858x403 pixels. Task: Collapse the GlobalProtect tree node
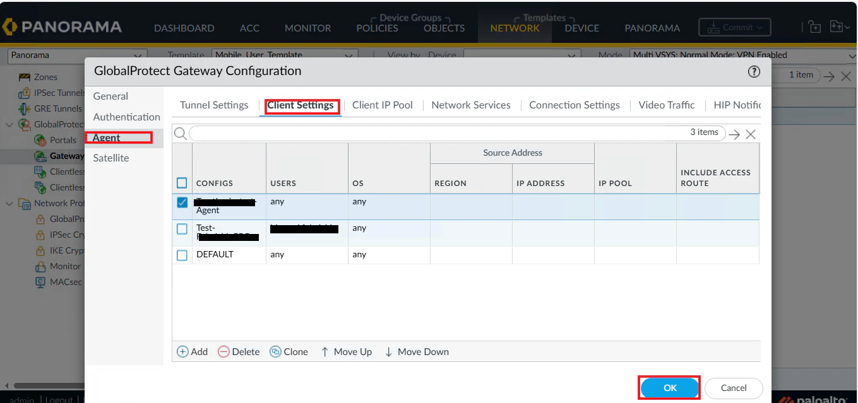(x=9, y=125)
